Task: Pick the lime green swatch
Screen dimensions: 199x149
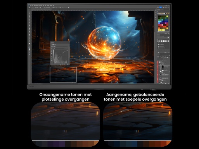Action: click(x=167, y=16)
